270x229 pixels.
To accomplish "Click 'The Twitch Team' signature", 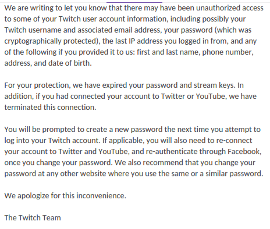I will click(33, 218).
